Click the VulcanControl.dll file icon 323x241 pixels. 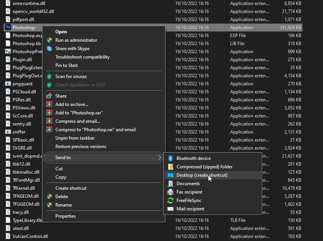(8, 236)
